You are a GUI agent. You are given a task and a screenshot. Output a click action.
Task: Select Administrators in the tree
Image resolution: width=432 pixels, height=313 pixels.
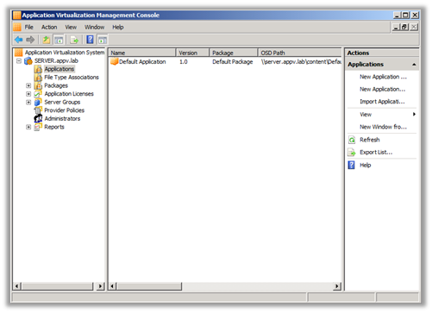tap(62, 119)
